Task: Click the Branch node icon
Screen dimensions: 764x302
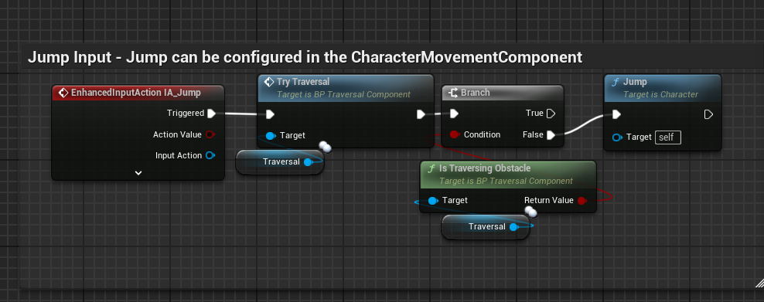Action: coord(452,93)
